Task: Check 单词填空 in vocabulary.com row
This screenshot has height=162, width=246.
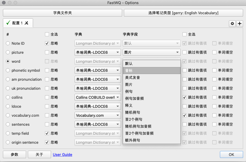Action: tap(214, 115)
